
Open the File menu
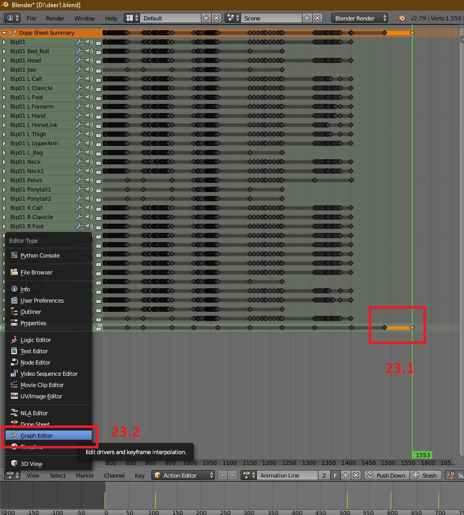[x=31, y=18]
